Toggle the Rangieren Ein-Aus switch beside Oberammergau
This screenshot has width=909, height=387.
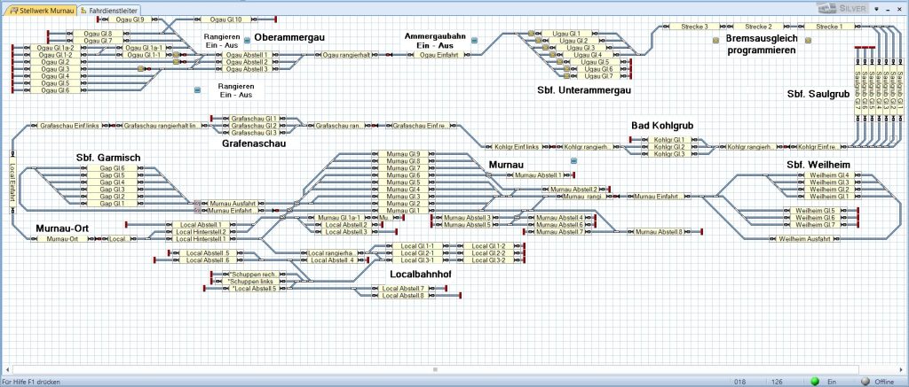pyautogui.click(x=247, y=41)
